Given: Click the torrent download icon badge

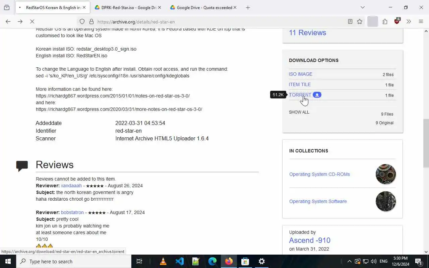Looking at the screenshot, I should [x=317, y=95].
